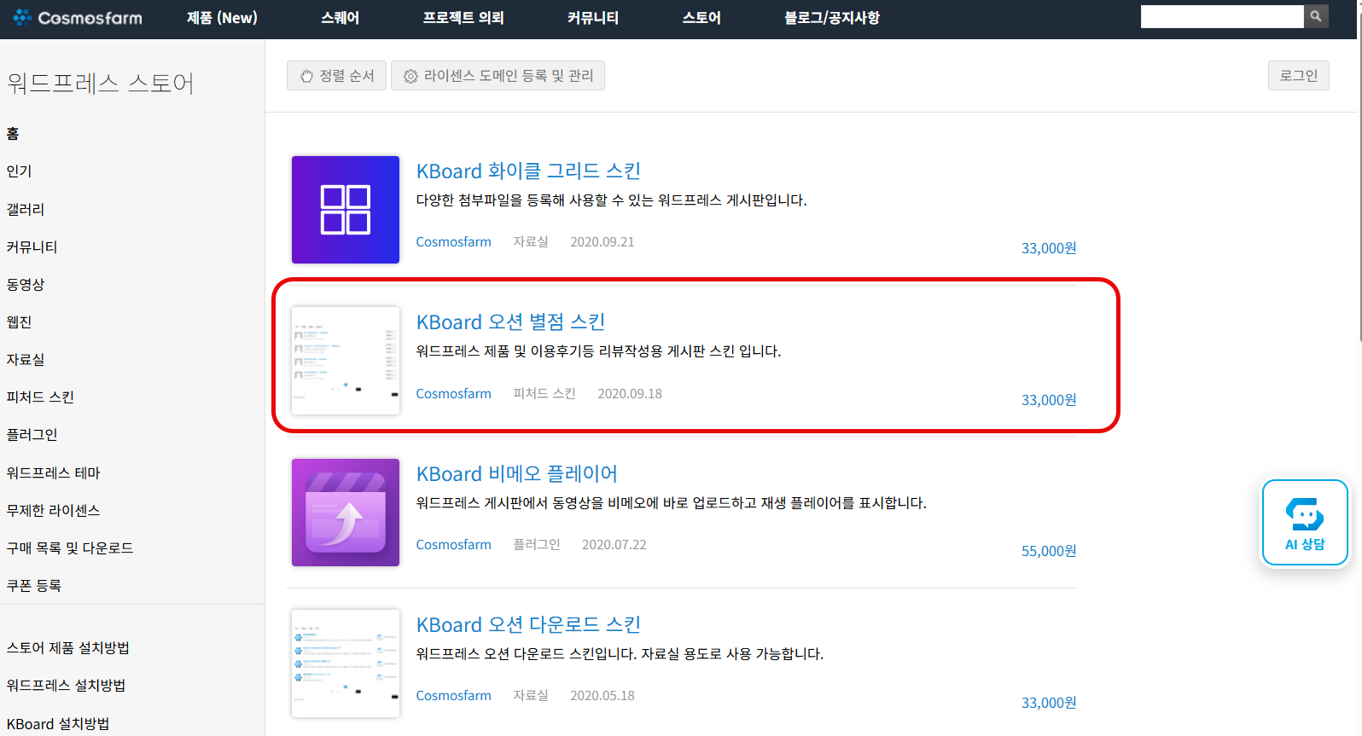Open the 블로그/공지사항 menu
Image resolution: width=1362 pixels, height=736 pixels.
tap(832, 18)
